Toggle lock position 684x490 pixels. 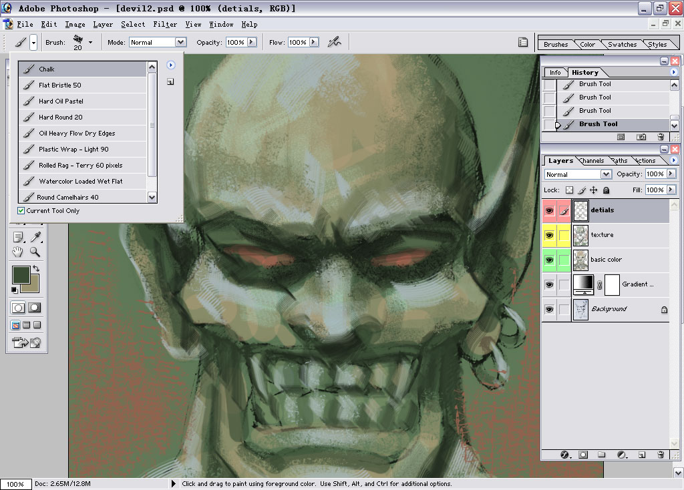click(x=594, y=190)
